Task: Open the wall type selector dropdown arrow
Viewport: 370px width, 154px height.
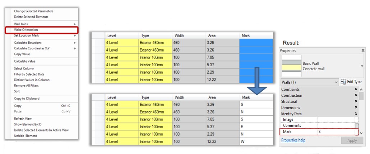Action: (361, 66)
